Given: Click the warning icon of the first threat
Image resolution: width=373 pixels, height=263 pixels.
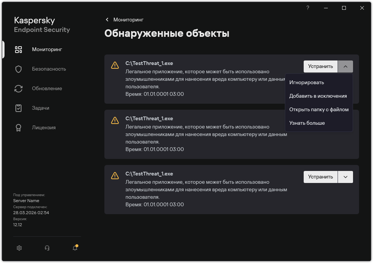Looking at the screenshot, I should tap(115, 65).
